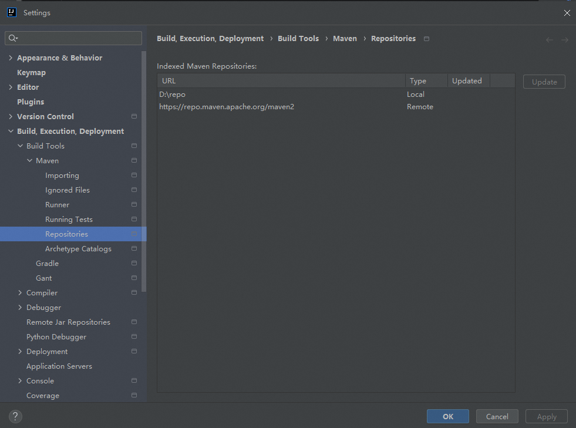Expand the Console node
The height and width of the screenshot is (428, 576).
[20, 381]
